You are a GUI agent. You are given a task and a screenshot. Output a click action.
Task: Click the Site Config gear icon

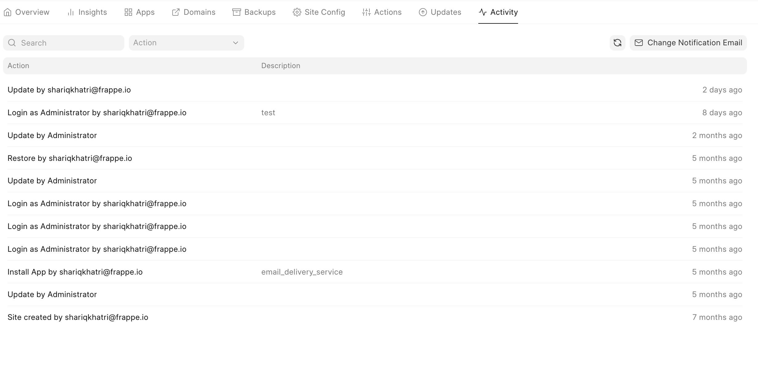pos(297,12)
